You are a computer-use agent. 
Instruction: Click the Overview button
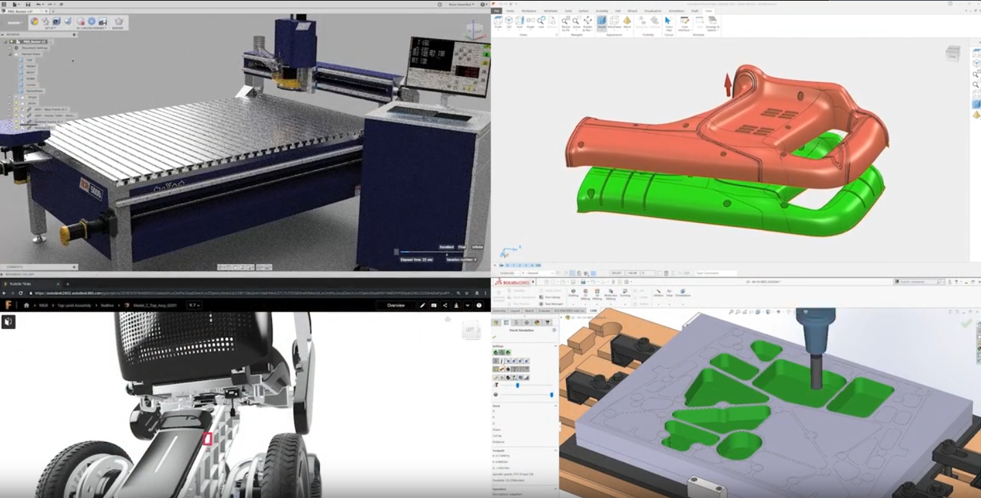tap(396, 305)
